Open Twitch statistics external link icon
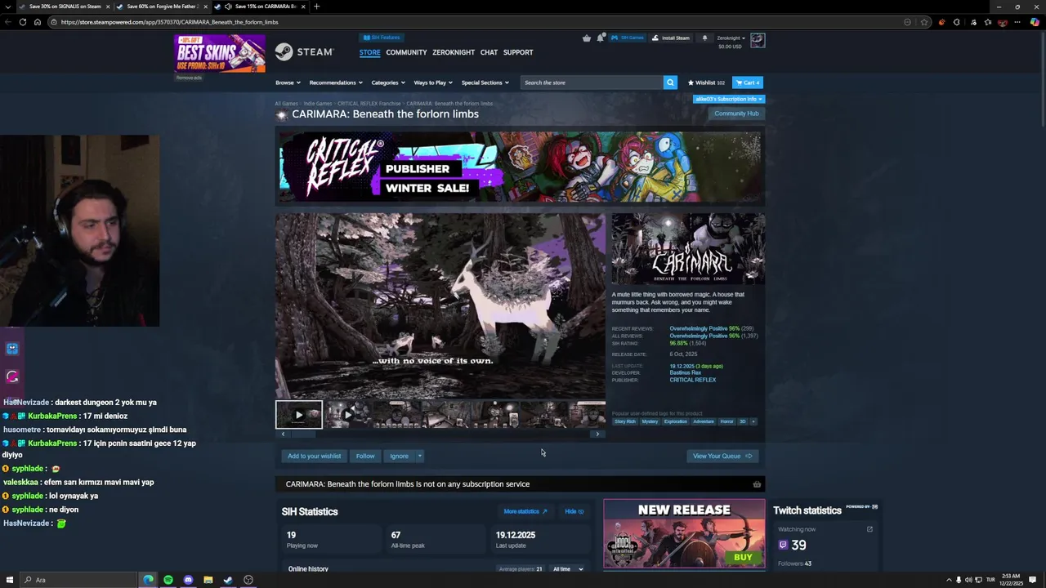The image size is (1046, 588). click(x=869, y=529)
